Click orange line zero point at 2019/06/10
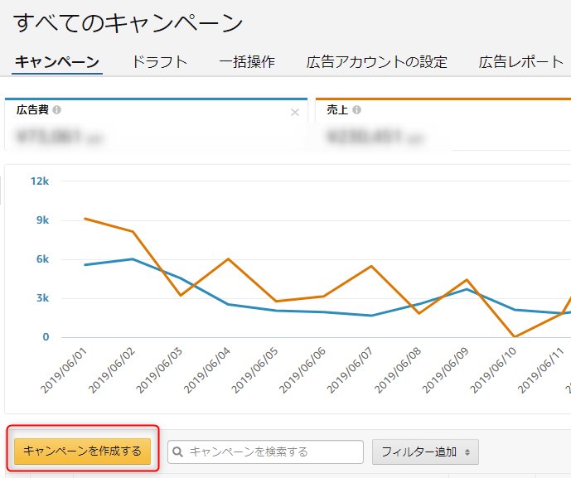Screen dimensions: 571x478 point(515,336)
